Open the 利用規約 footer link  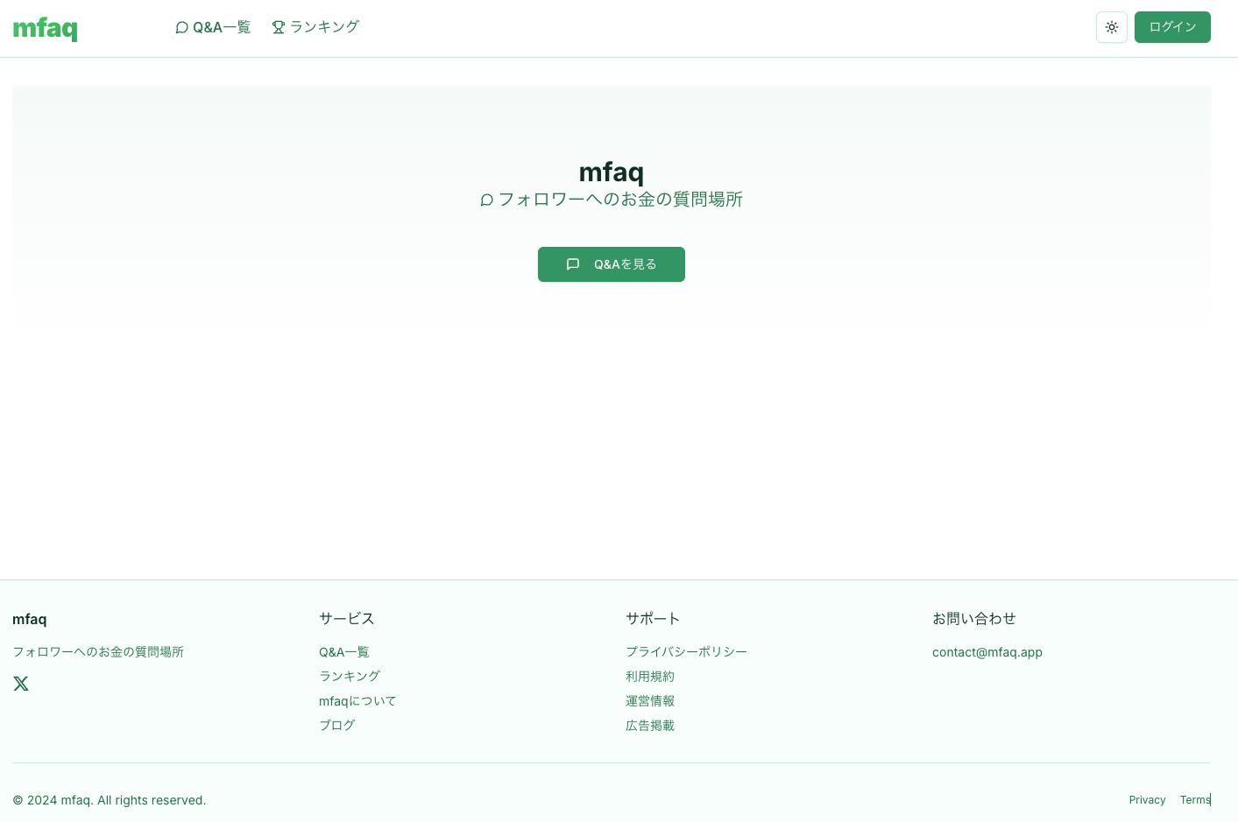[650, 676]
